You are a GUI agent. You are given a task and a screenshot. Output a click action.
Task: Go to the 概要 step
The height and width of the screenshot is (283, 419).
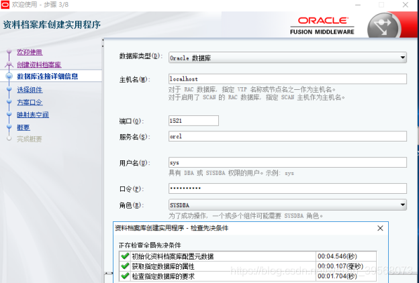[24, 127]
